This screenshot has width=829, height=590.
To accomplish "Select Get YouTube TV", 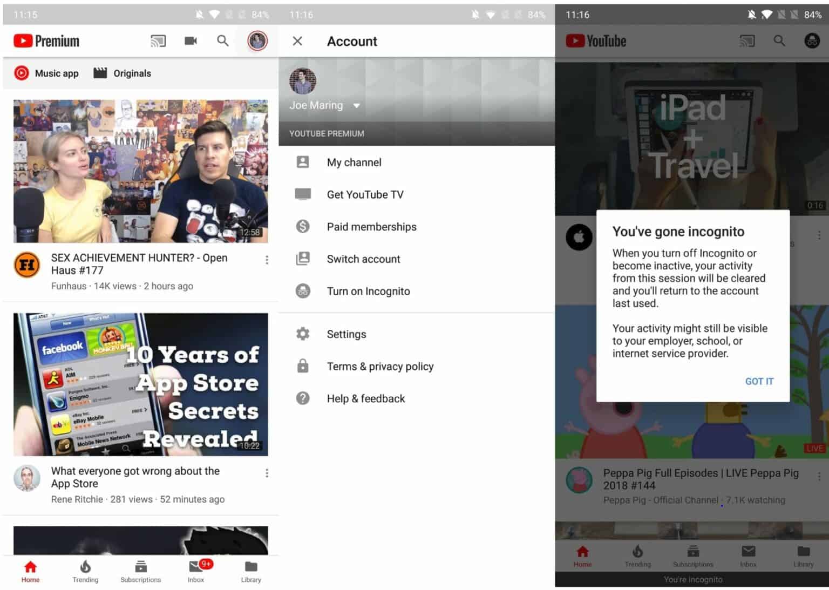I will 417,195.
